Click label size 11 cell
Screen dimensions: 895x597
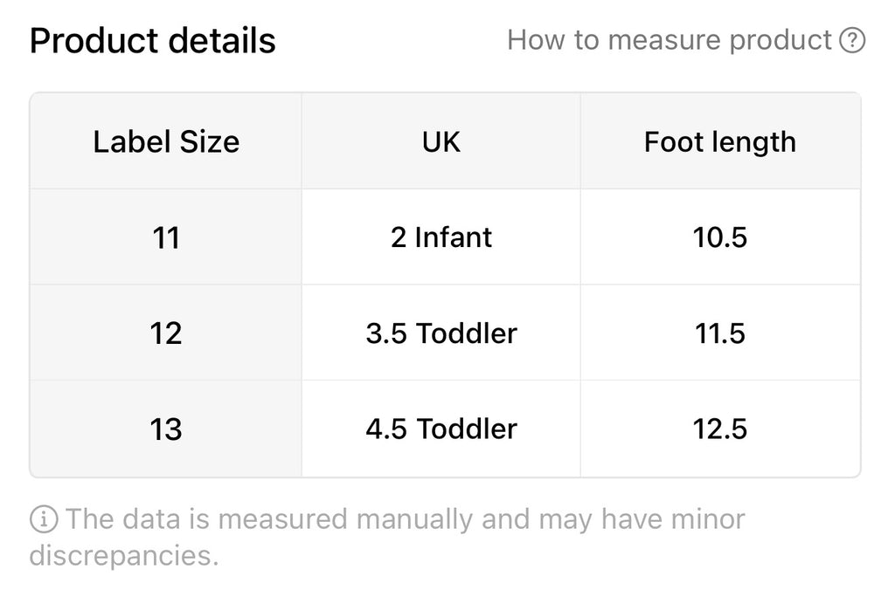tap(166, 237)
